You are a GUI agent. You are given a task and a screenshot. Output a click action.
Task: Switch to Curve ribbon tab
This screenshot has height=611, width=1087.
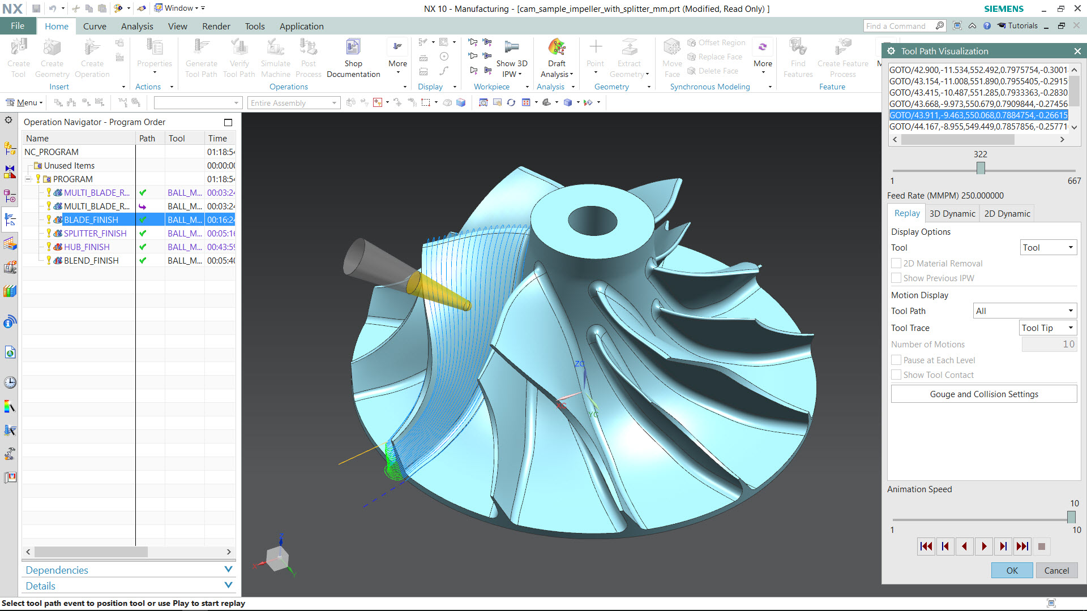[95, 26]
